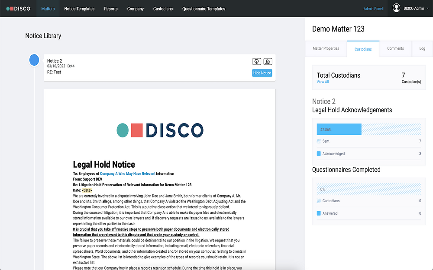433x270 pixels.
Task: Click the 'Legal Hold Notice' heading
Action: click(x=104, y=165)
